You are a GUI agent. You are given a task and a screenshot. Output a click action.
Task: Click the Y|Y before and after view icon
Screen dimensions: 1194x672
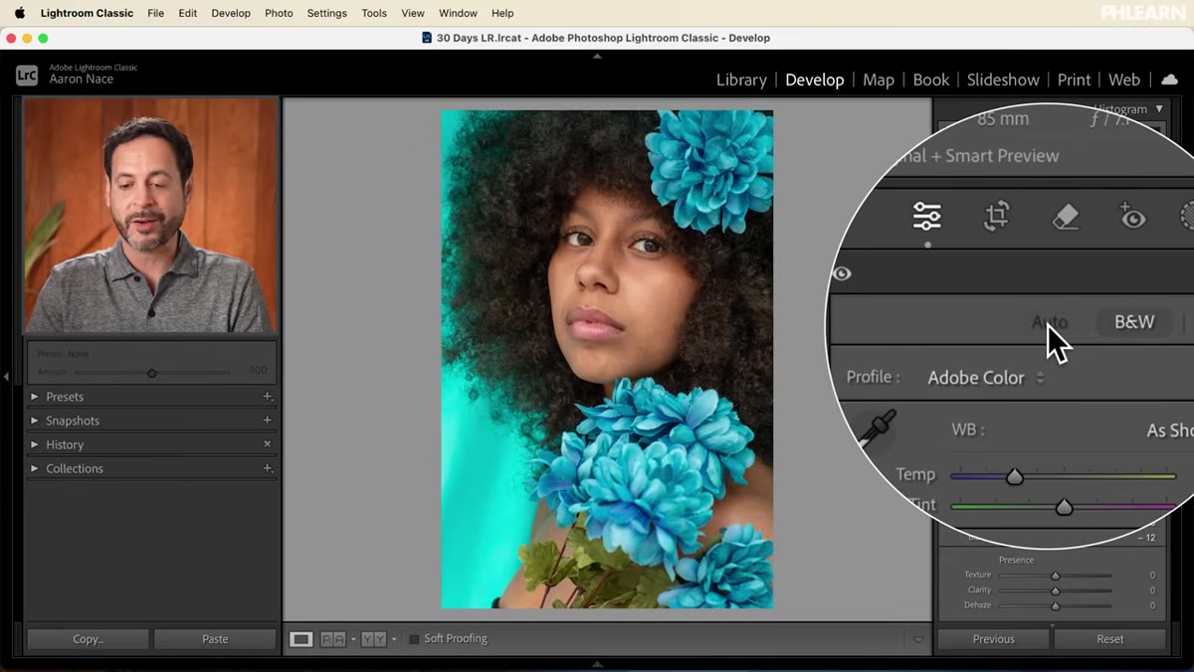point(373,639)
